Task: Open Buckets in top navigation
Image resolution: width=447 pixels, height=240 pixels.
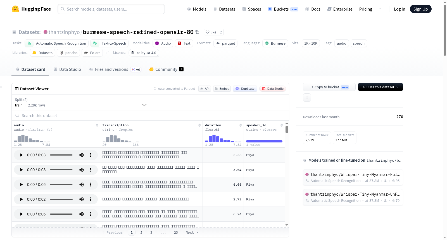Action: pyautogui.click(x=283, y=9)
